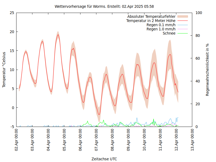Pick the "Schnee" legend entry

169,33
